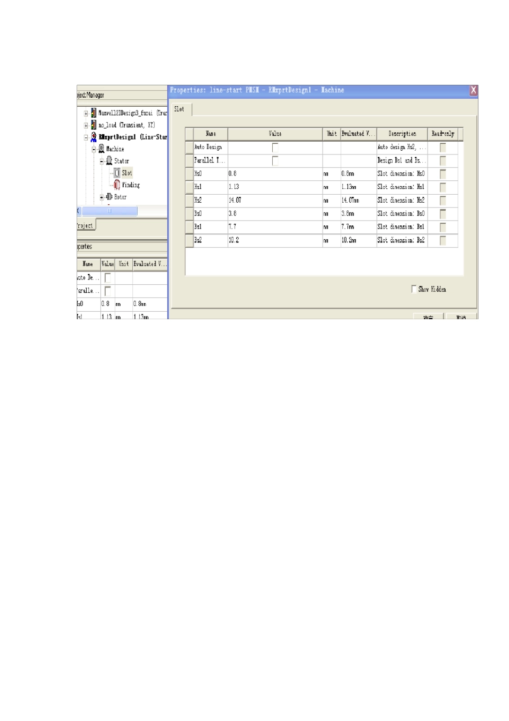Toggle the Parallel Tooth checkbox in the Slot table
The height and width of the screenshot is (721, 509).
coord(275,160)
